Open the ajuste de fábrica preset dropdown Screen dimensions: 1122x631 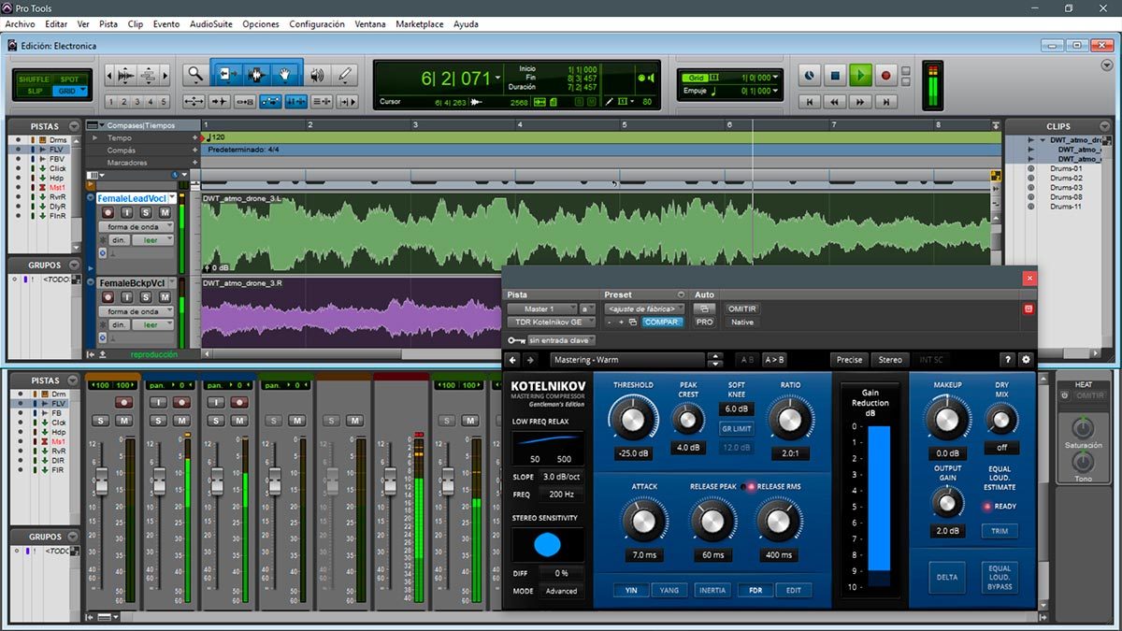point(645,308)
